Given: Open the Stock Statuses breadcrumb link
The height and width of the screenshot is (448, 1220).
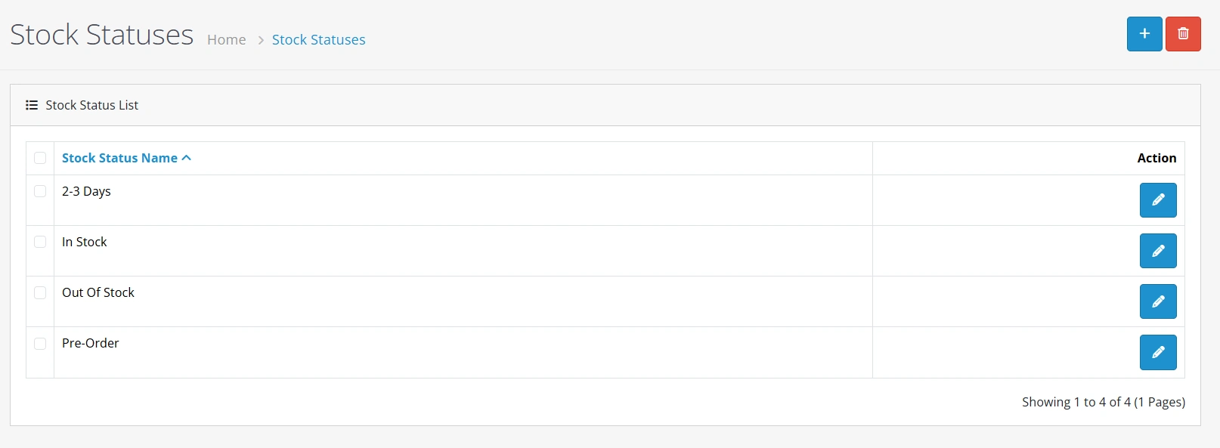Looking at the screenshot, I should click(318, 40).
